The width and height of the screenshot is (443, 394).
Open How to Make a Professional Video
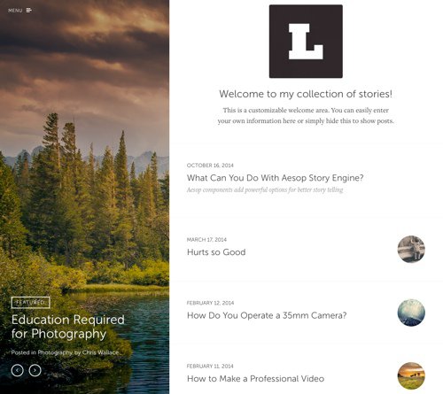pos(255,379)
